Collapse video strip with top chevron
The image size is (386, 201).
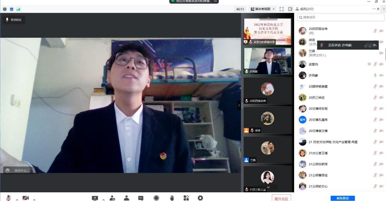(x=268, y=18)
